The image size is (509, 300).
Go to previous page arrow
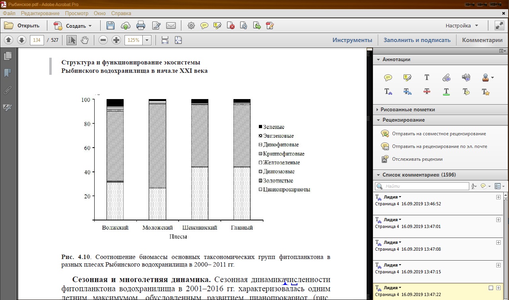click(x=9, y=40)
